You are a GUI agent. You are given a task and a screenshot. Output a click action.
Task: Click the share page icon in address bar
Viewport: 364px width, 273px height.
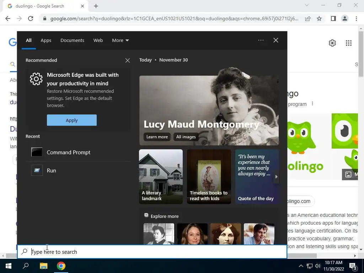click(x=308, y=18)
